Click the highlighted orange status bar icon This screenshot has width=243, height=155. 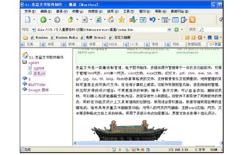(x=132, y=150)
